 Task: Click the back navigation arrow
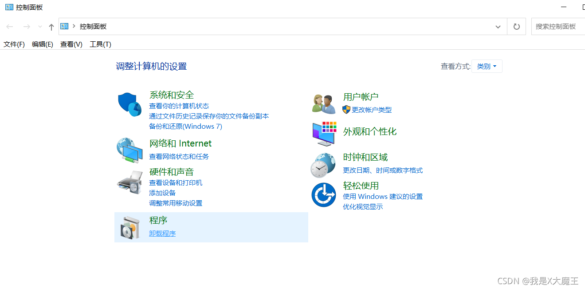point(10,27)
